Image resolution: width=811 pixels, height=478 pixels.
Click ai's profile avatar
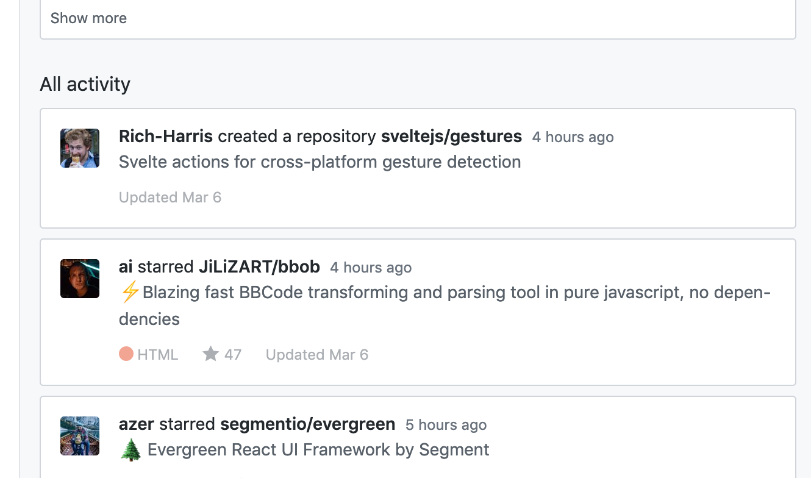[x=79, y=278]
